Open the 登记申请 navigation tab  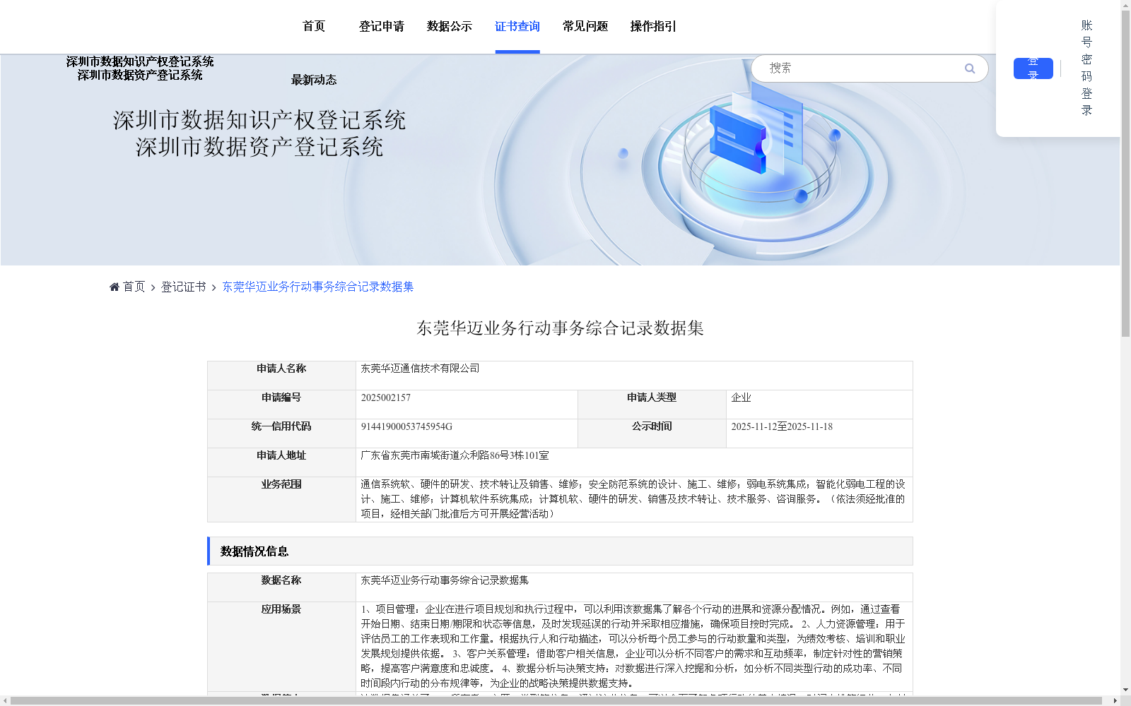tap(382, 26)
